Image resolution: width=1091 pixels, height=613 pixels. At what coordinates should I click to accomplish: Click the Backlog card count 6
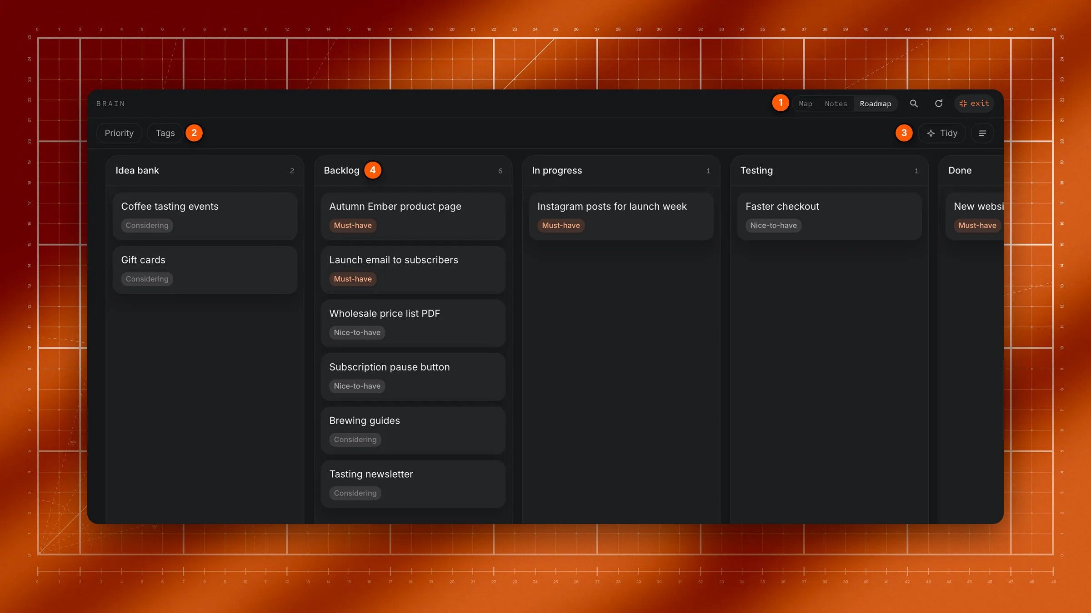pyautogui.click(x=500, y=171)
